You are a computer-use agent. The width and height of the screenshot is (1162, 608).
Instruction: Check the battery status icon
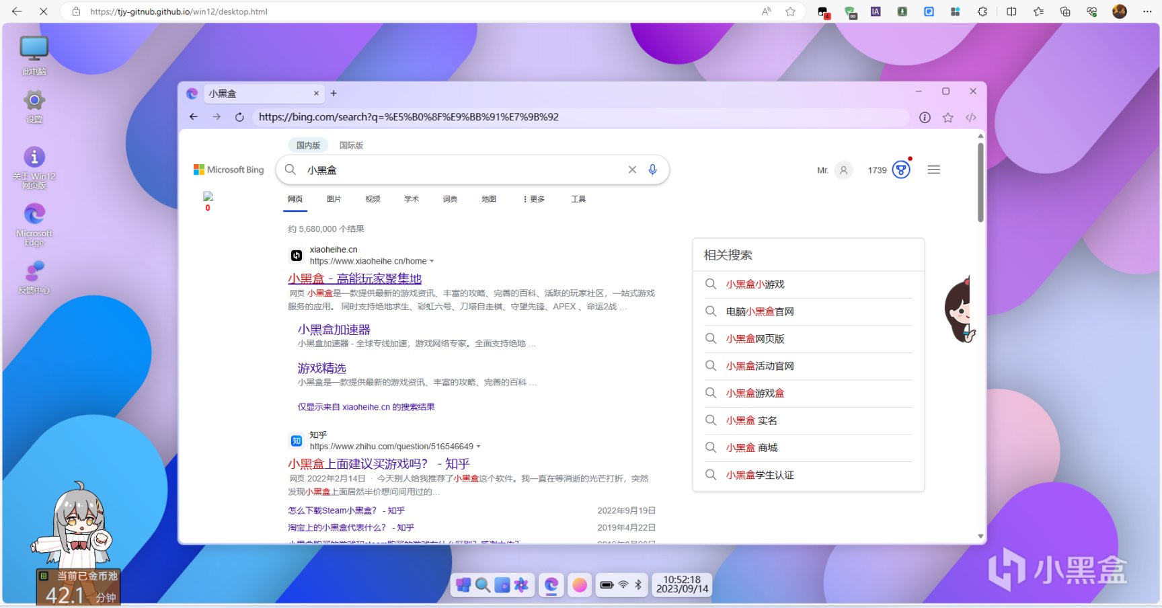607,585
